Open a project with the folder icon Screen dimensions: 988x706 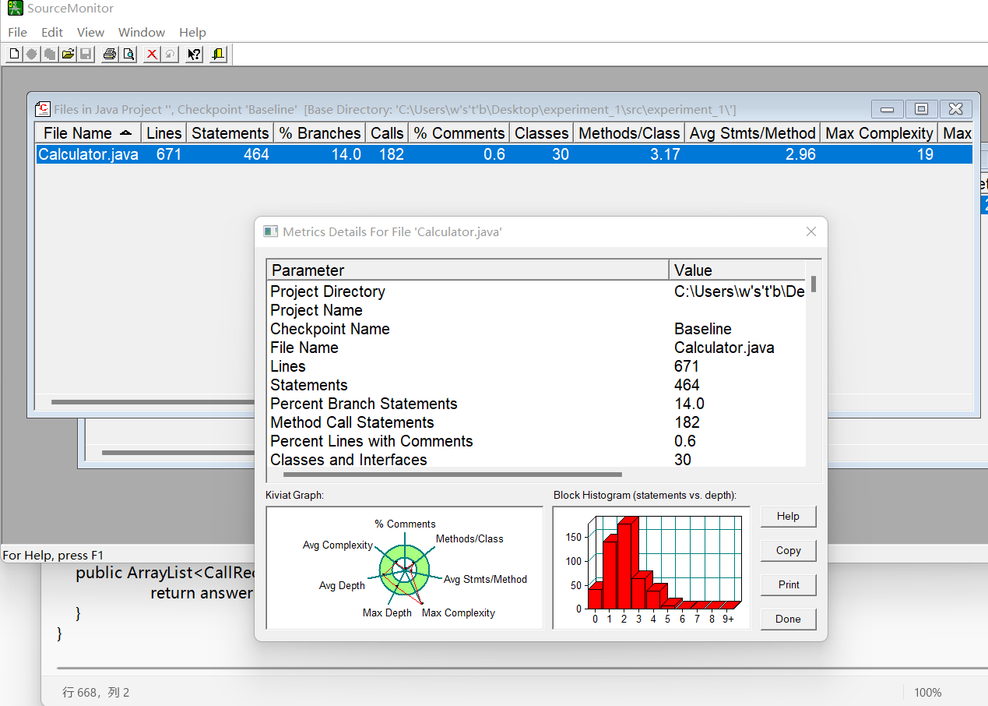(68, 54)
